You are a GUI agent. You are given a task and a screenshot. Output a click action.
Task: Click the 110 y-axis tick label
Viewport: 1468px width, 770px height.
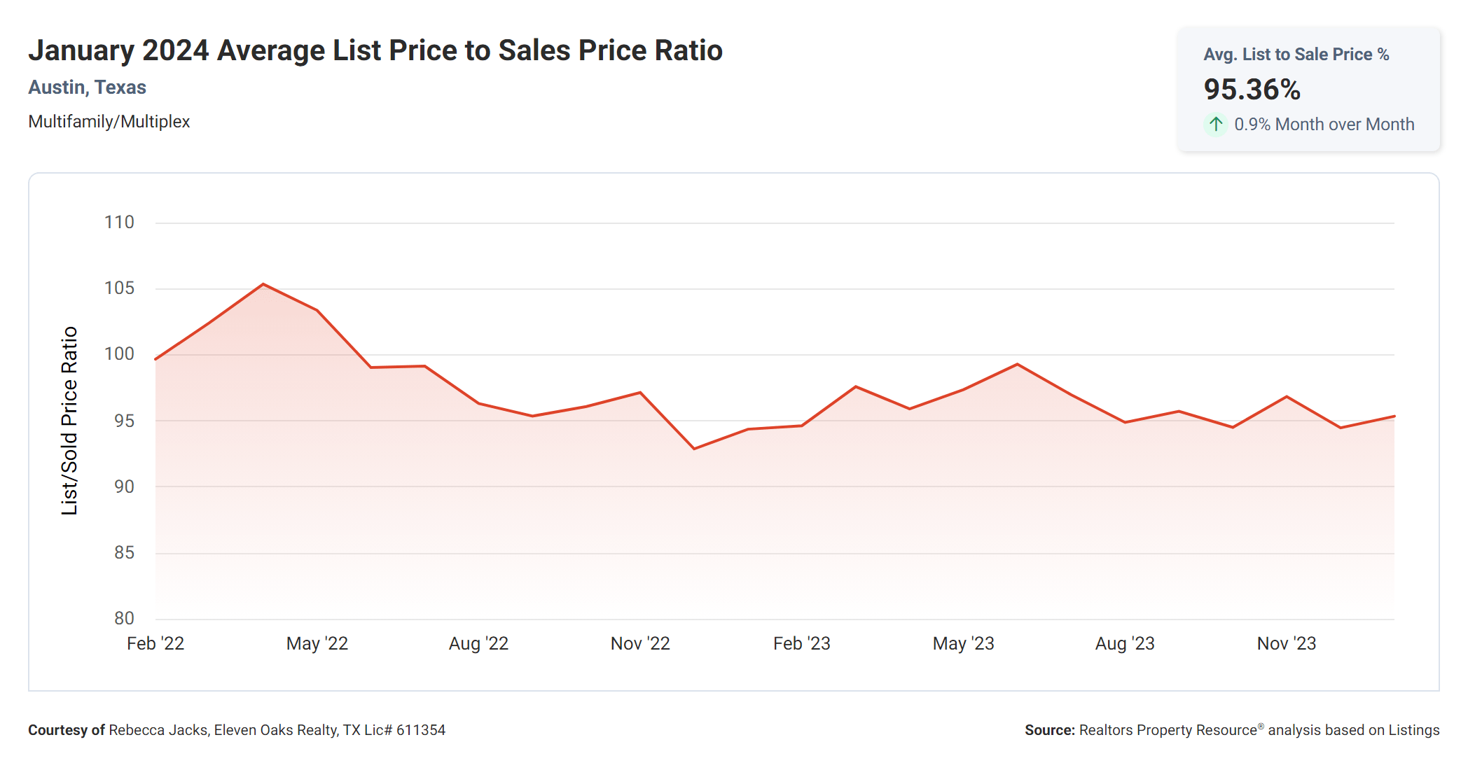pos(119,223)
